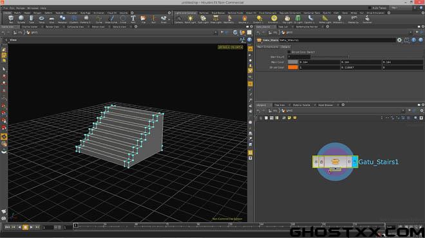Screen dimensions: 425x238
Task: Select the Torus shelf tool
Action: [41, 19]
